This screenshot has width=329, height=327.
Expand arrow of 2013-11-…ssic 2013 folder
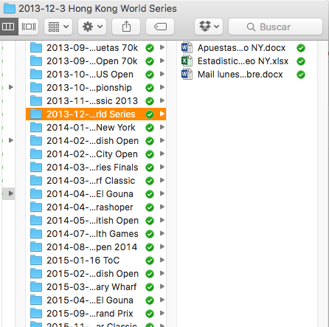point(162,100)
